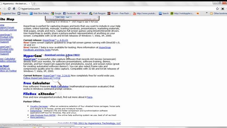The width and height of the screenshot is (227, 128).
Task: Open the orange bookmark icon after notdoppler
Action: point(198,14)
